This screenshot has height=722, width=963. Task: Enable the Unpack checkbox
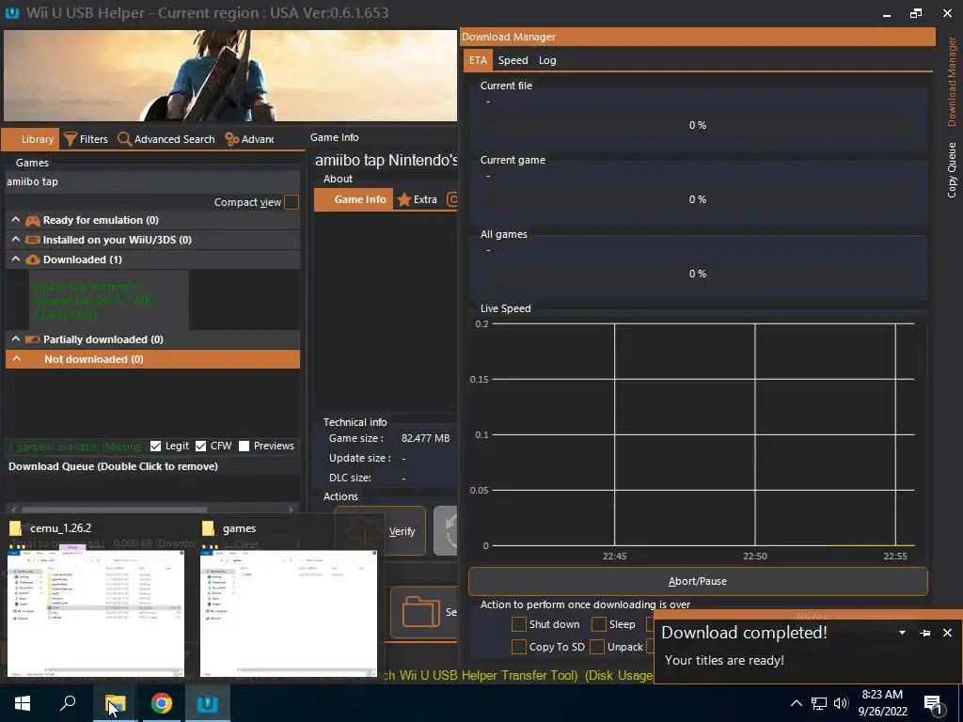[597, 647]
